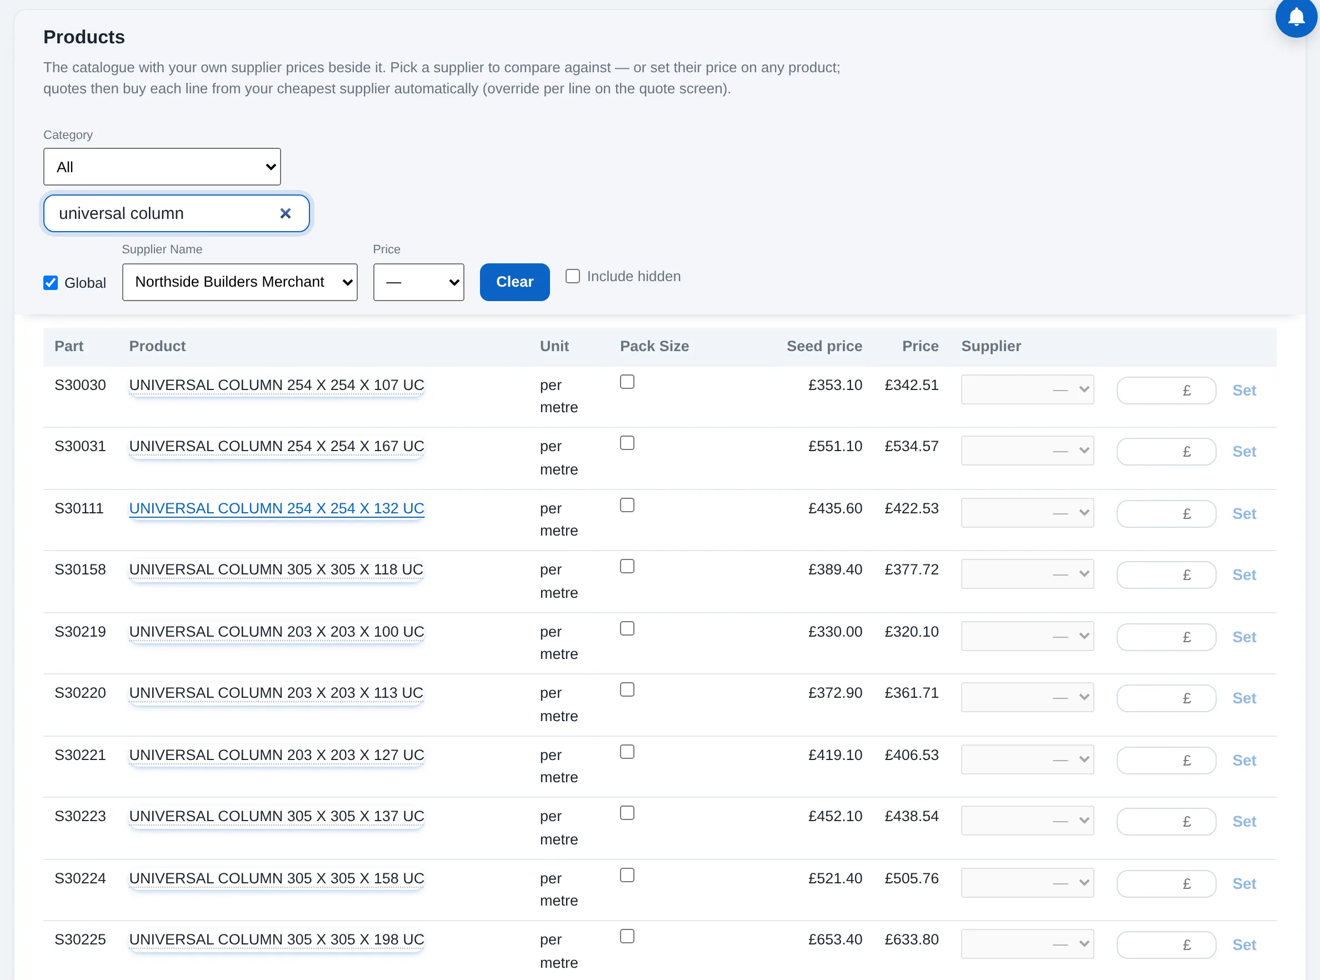Click the Product column header
The width and height of the screenshot is (1320, 980).
point(157,347)
